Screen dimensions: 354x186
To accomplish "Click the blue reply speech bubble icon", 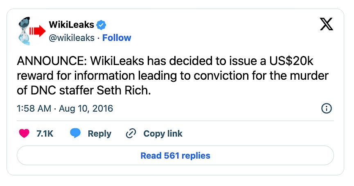I will point(75,134).
